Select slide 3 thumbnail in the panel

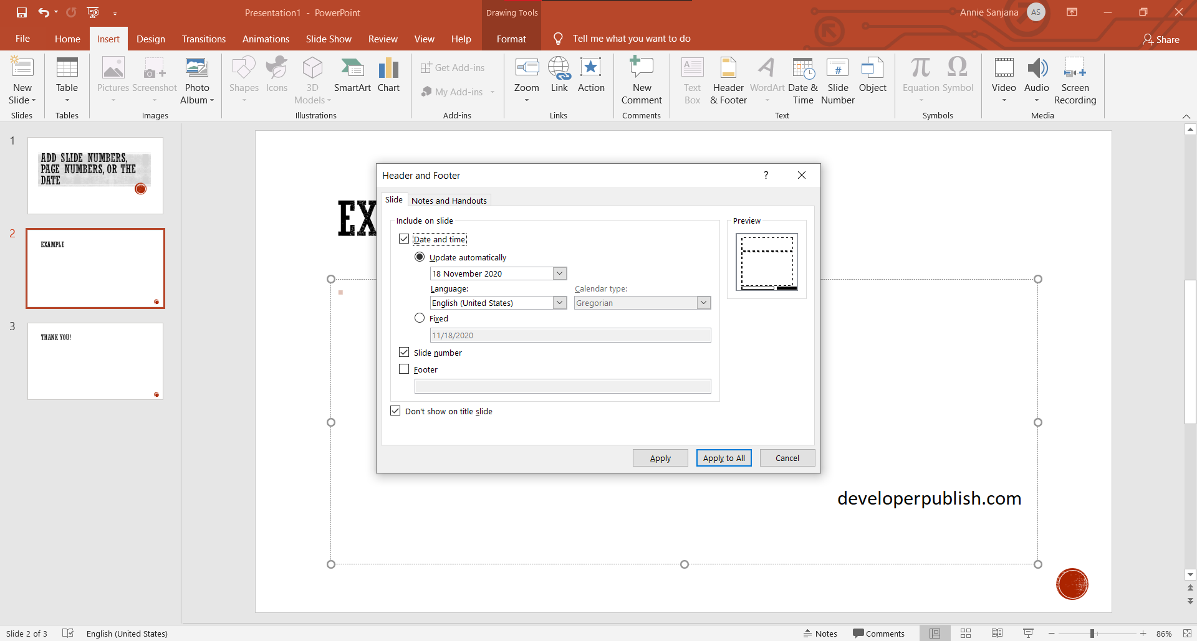click(x=95, y=361)
